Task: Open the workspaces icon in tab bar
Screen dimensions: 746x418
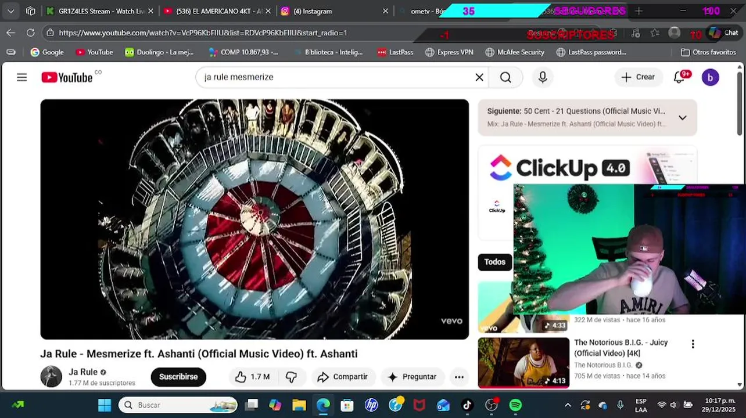Action: coord(31,11)
